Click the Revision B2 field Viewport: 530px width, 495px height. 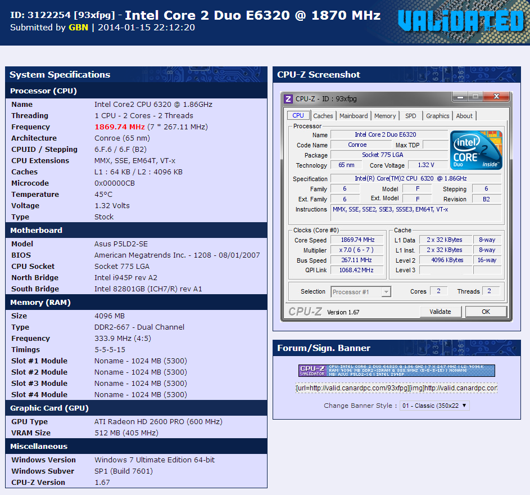(486, 199)
